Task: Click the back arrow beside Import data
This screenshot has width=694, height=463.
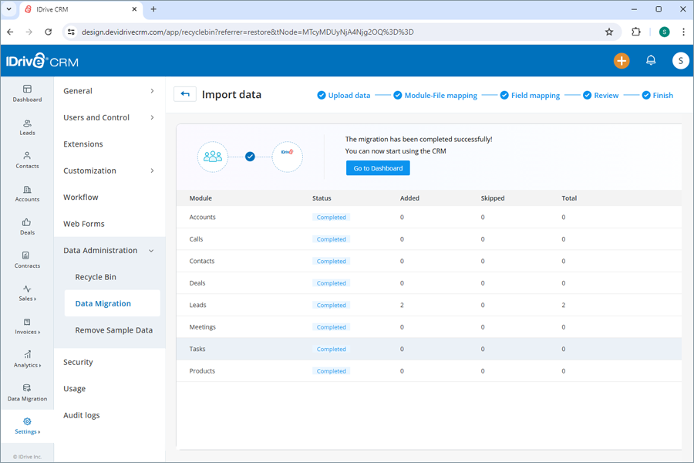Action: point(185,93)
